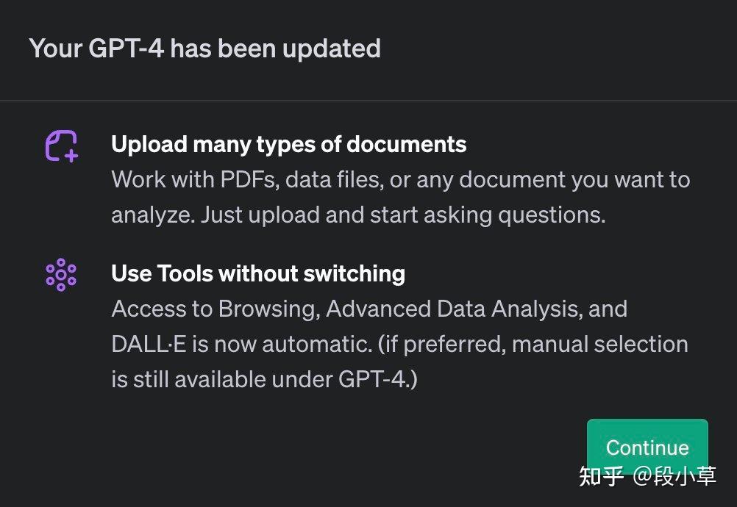Select the 'Upload many types of documents' heading
737x507 pixels.
(288, 144)
